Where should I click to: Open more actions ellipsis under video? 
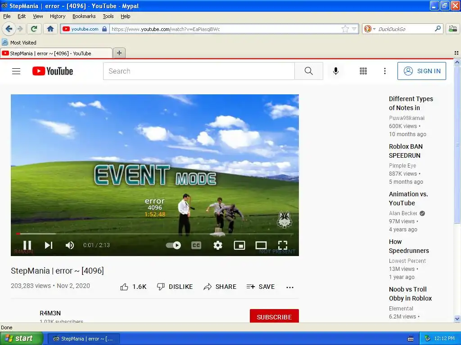pos(290,287)
